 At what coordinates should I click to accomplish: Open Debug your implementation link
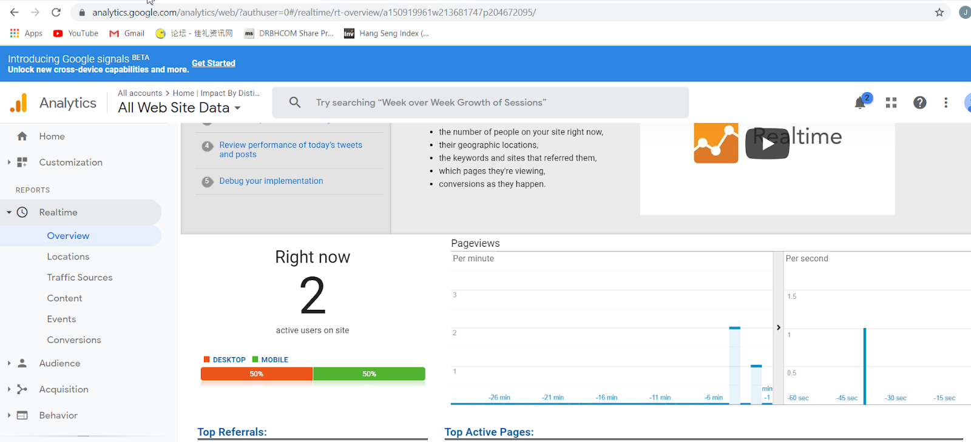[271, 181]
